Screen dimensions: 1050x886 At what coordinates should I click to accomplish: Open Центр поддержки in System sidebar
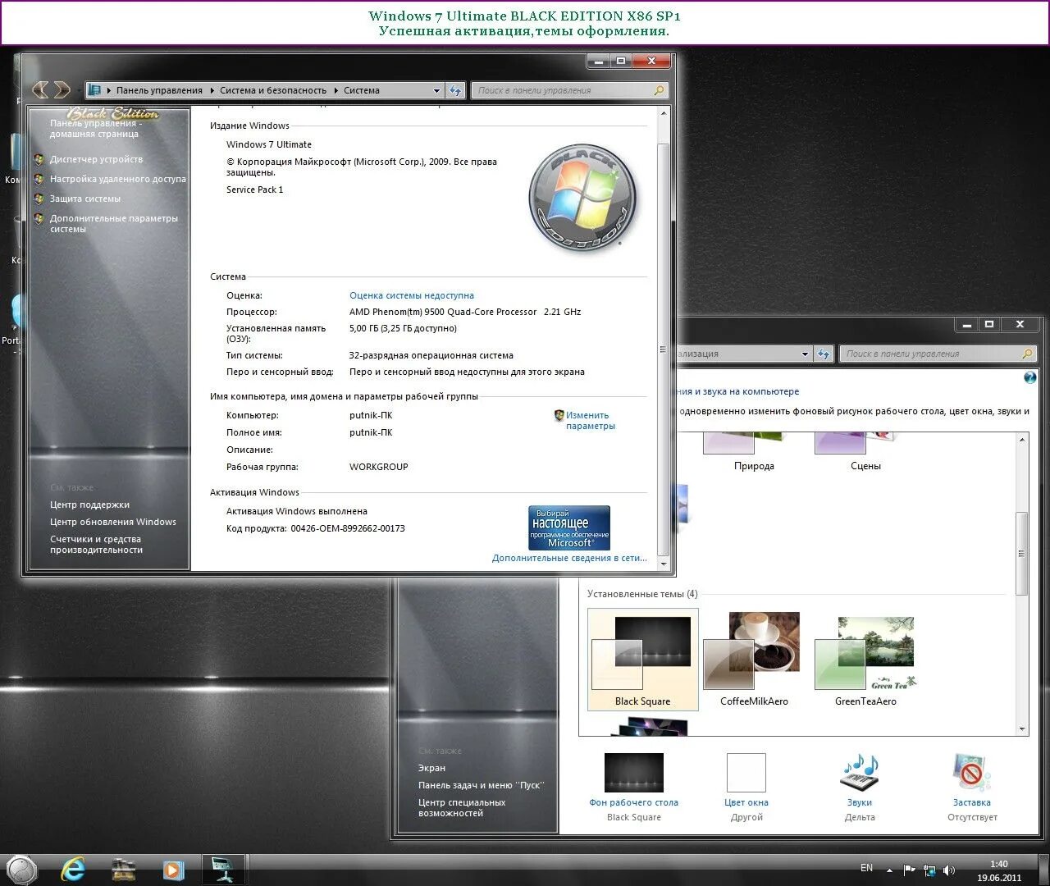[89, 505]
